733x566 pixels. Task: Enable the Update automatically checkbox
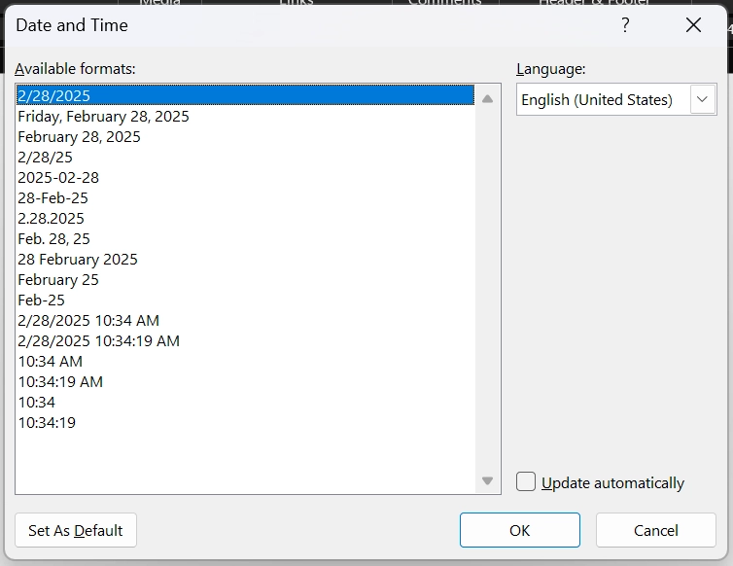526,481
